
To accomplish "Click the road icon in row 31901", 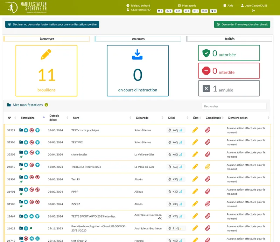I will point(26,189).
